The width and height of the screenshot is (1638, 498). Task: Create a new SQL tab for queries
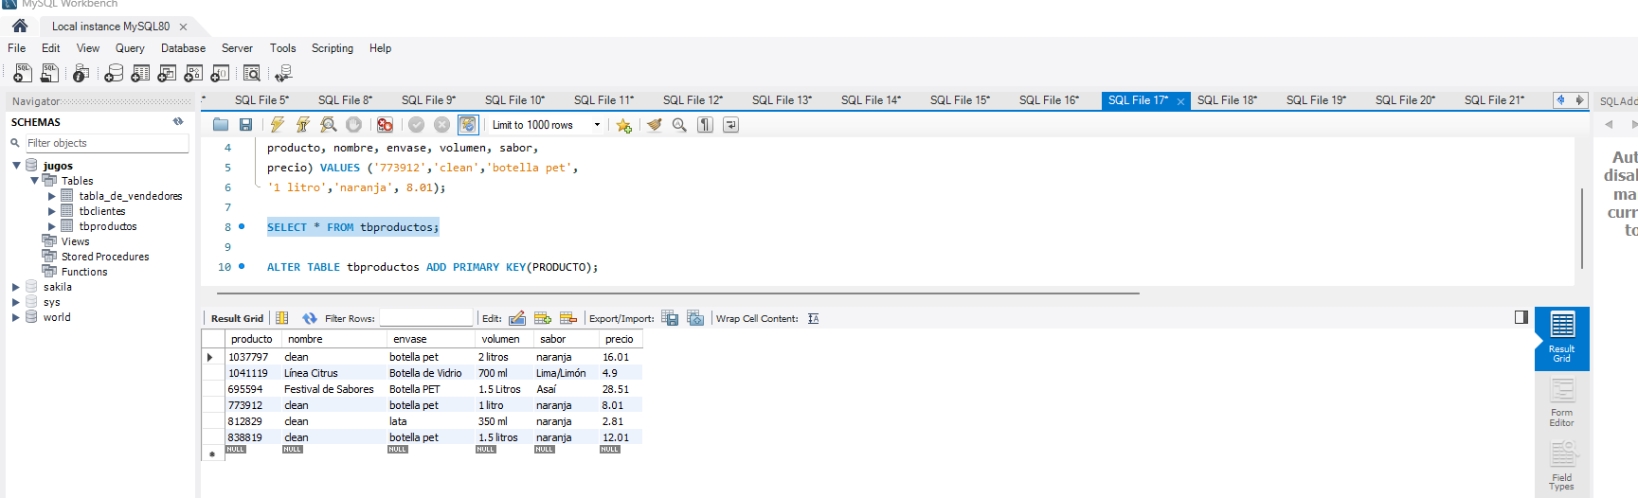pos(22,73)
